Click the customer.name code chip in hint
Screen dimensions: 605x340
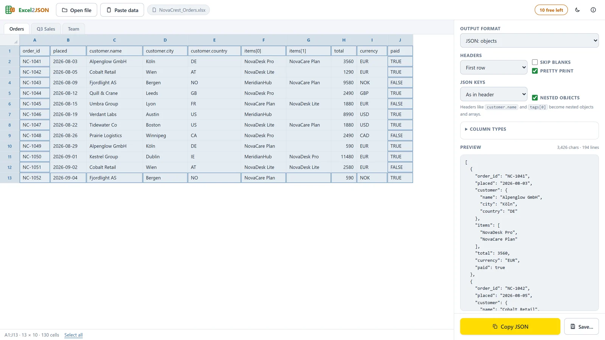(x=501, y=107)
